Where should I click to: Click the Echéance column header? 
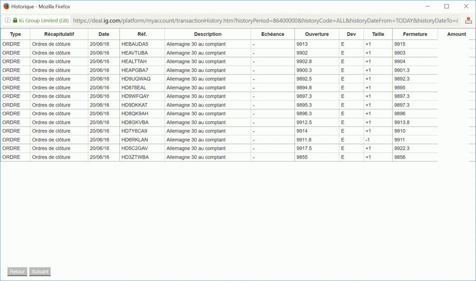point(272,34)
